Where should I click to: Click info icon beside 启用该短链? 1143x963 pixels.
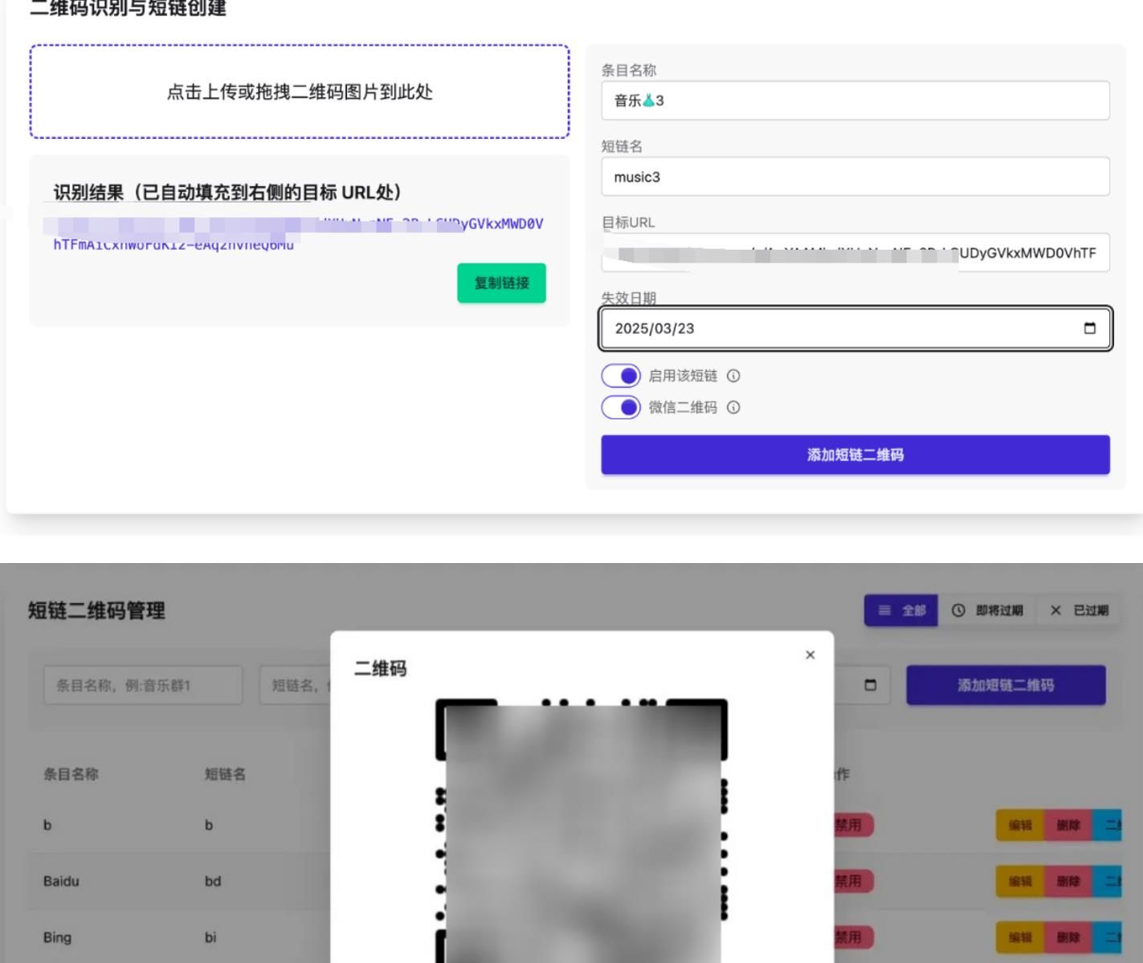[x=733, y=376]
